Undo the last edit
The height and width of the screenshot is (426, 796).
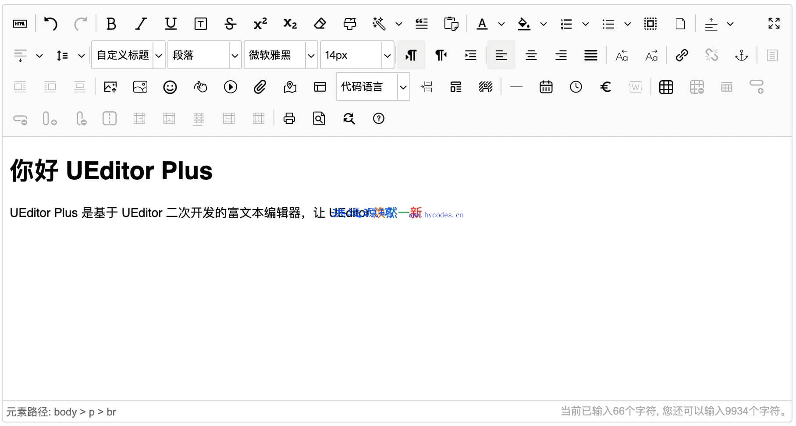[x=51, y=24]
